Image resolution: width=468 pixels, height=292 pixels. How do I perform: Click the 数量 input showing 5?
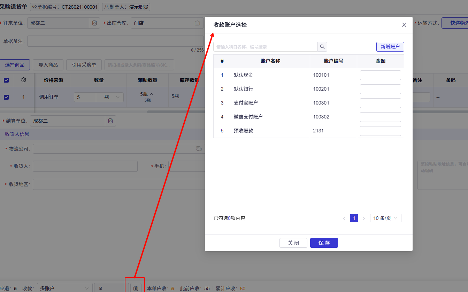coord(85,97)
